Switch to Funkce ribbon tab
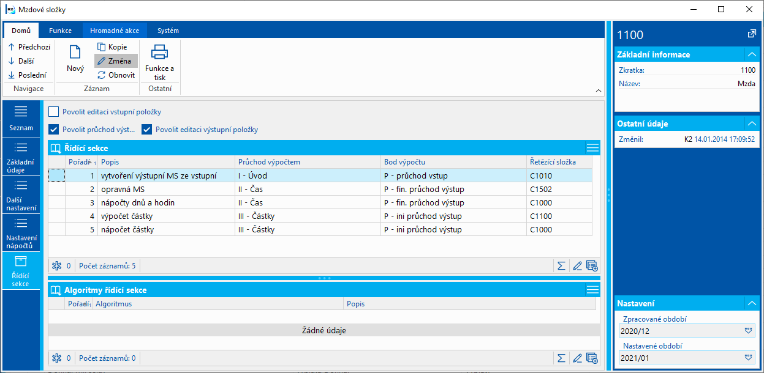 (61, 30)
